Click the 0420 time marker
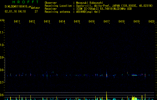Viewport: 157px width, 100px height. click(x=152, y=21)
